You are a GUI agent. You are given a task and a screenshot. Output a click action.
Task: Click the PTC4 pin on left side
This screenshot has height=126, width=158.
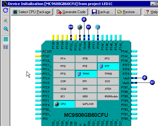(x=38, y=78)
